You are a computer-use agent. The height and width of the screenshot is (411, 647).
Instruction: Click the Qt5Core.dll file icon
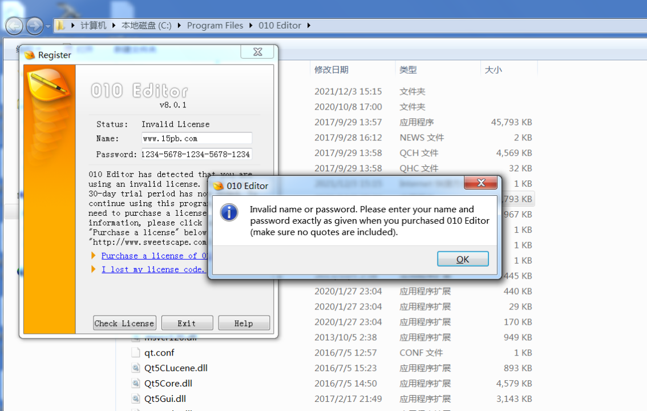click(x=136, y=384)
